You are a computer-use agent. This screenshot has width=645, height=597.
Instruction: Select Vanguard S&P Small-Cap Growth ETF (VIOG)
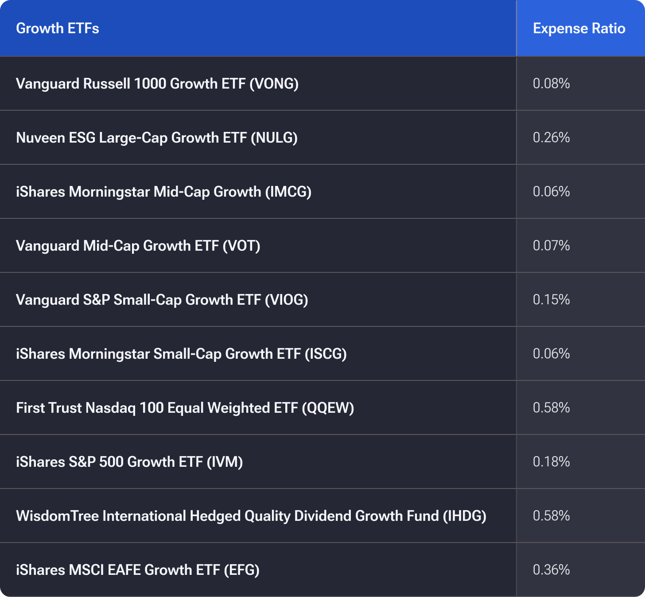tap(162, 300)
